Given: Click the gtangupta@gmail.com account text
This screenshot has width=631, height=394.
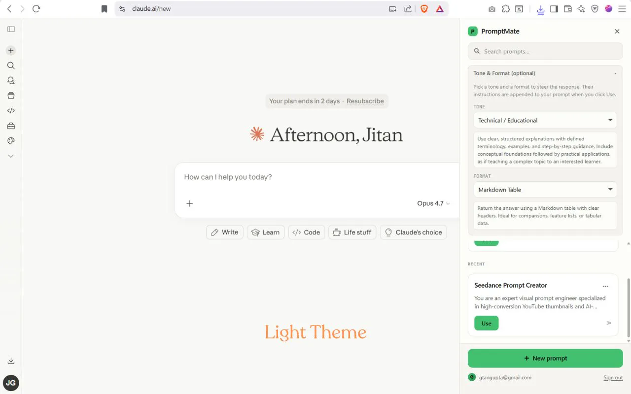Looking at the screenshot, I should pos(505,378).
